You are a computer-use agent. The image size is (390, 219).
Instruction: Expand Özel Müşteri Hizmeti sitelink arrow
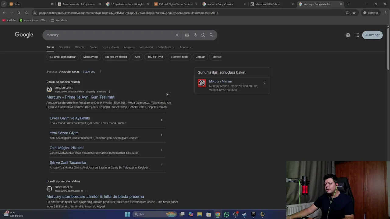[161, 150]
